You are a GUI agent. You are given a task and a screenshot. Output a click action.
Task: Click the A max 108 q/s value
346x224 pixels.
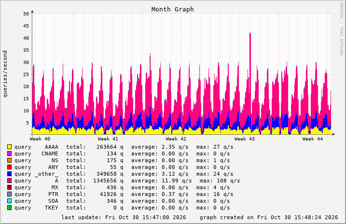[x=228, y=181]
